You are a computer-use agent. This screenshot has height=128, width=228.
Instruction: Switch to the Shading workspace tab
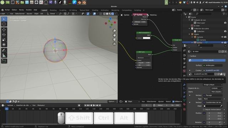tap(95, 10)
